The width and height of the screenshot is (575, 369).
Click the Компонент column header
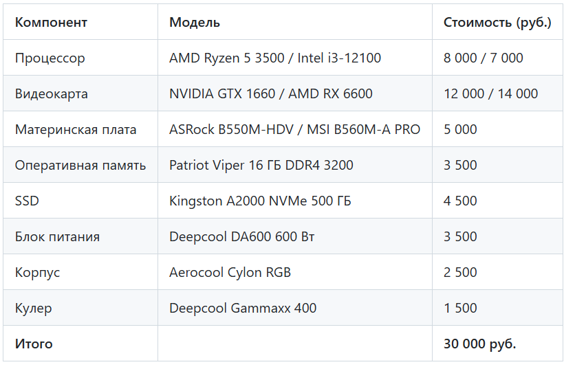click(51, 23)
